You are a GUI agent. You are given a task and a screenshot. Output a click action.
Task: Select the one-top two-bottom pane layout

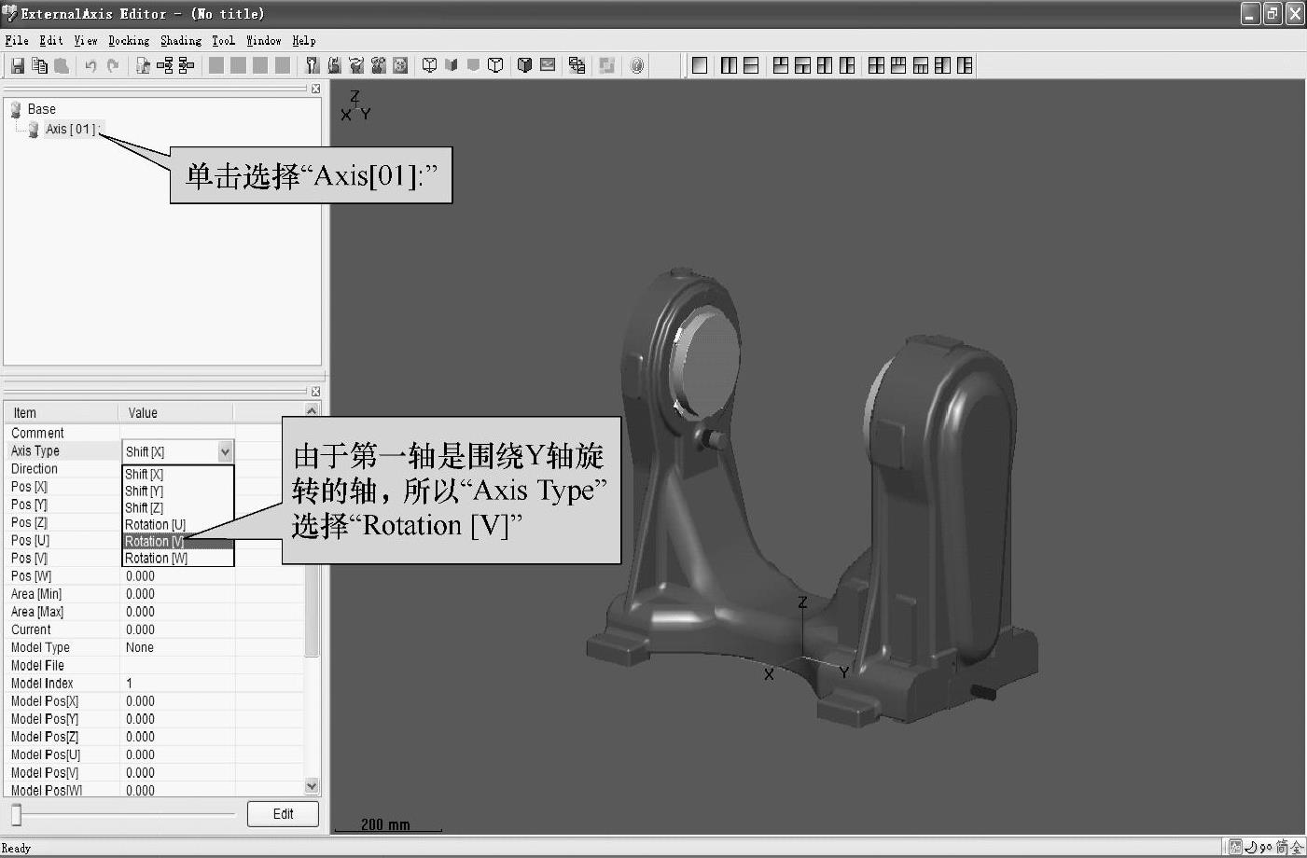pyautogui.click(x=802, y=65)
